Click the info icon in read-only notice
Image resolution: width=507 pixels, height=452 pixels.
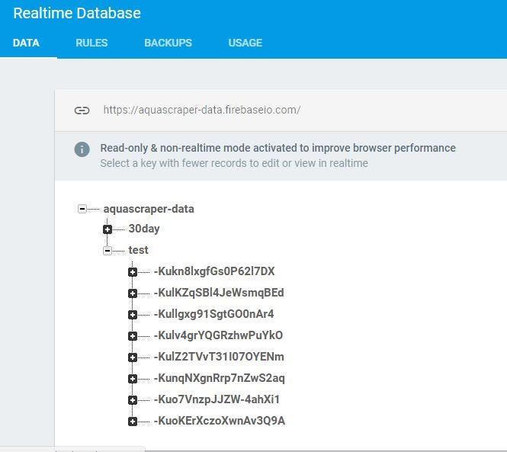[x=82, y=149]
